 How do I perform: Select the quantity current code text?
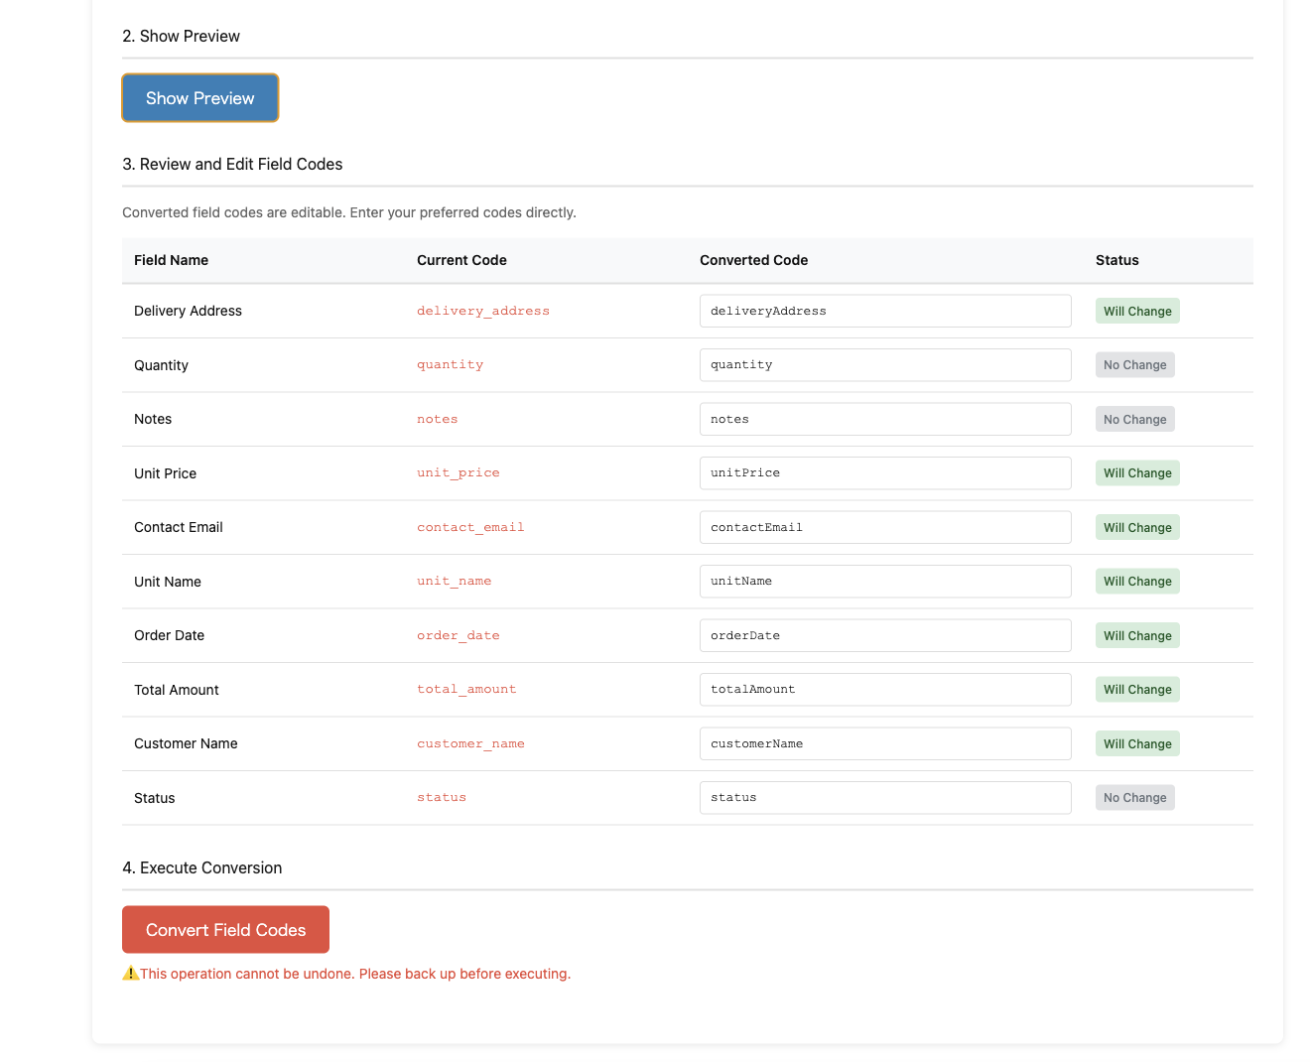pos(450,365)
